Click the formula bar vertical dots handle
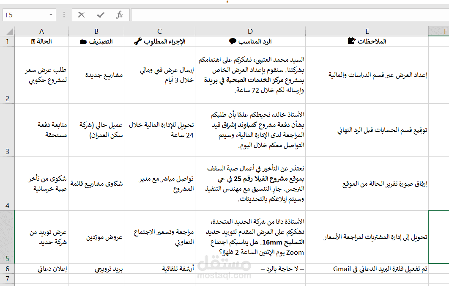 [x=64, y=15]
